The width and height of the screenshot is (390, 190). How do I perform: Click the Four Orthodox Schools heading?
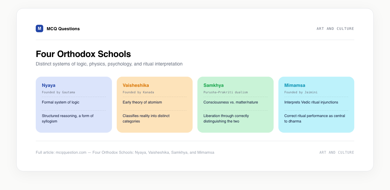click(83, 54)
